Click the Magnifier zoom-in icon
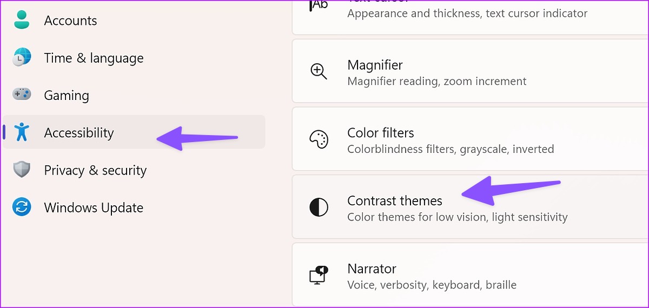 coord(319,71)
